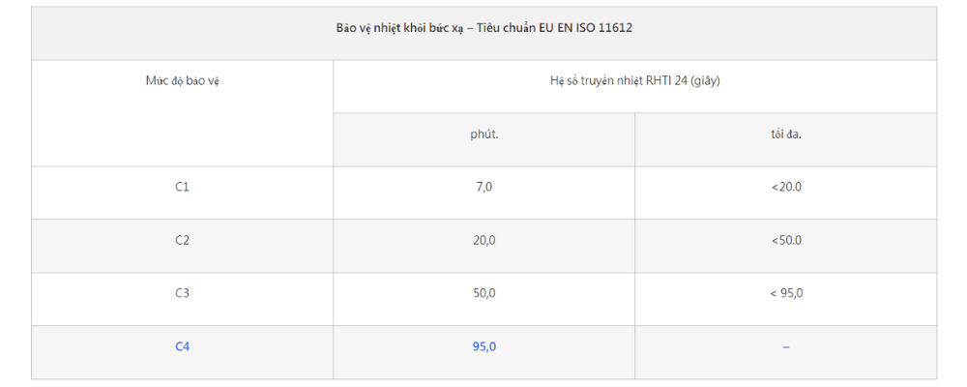The image size is (967, 387).
Task: Select the 'tối đa.' column header
Action: [x=785, y=134]
